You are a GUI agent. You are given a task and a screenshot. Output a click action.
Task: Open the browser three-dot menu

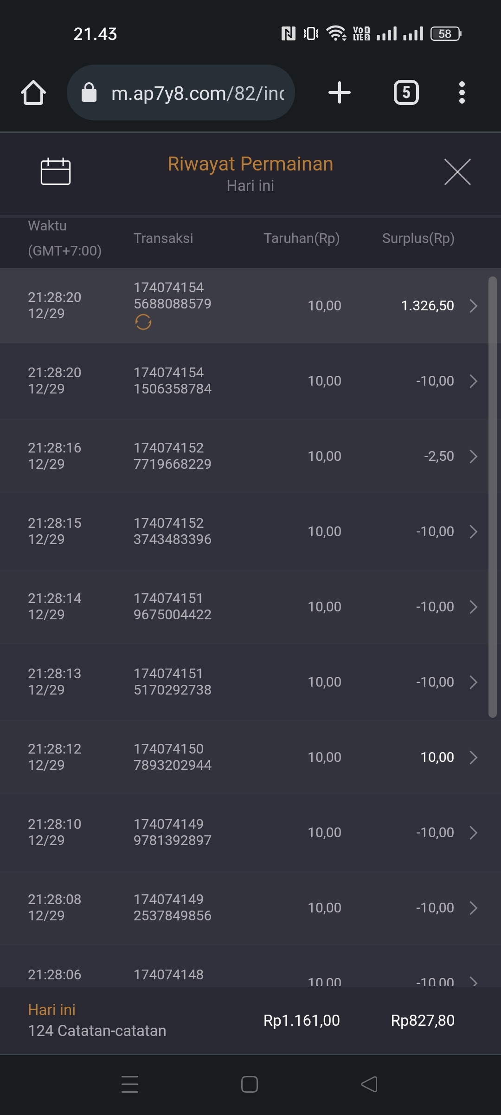pos(462,92)
